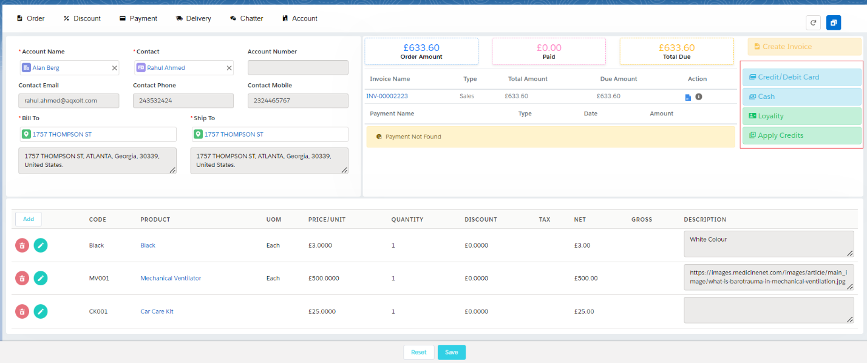
Task: Click the £25.00 net amount
Action: pyautogui.click(x=584, y=311)
